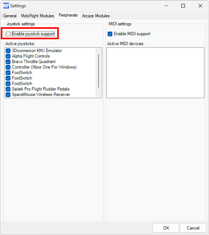Uncheck SpaceMouse Wireless Receiver
This screenshot has height=235, width=209.
(8, 94)
